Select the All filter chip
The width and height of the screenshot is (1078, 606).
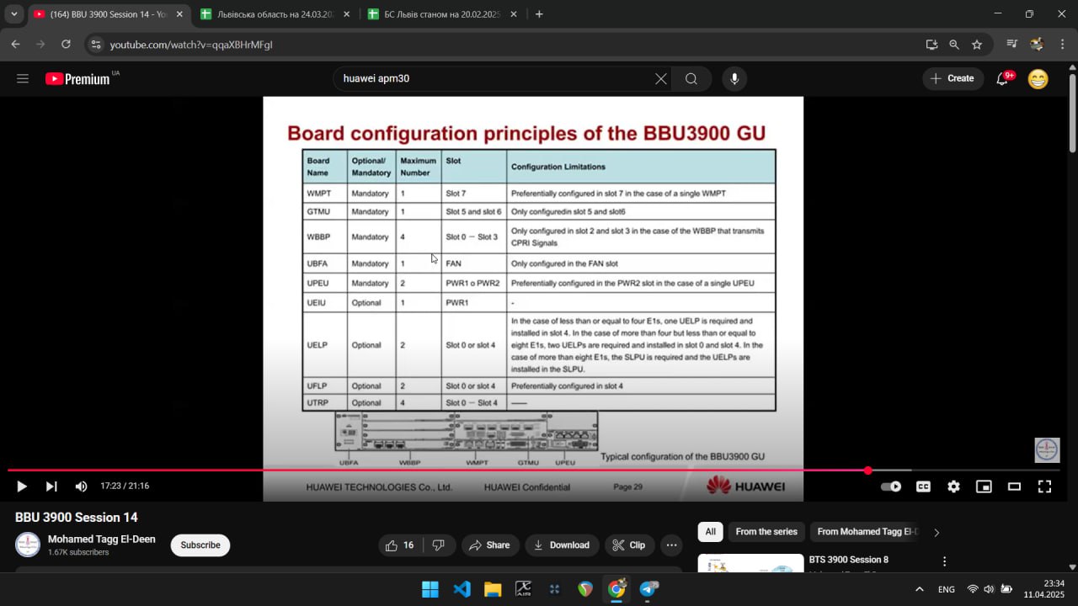tap(710, 532)
